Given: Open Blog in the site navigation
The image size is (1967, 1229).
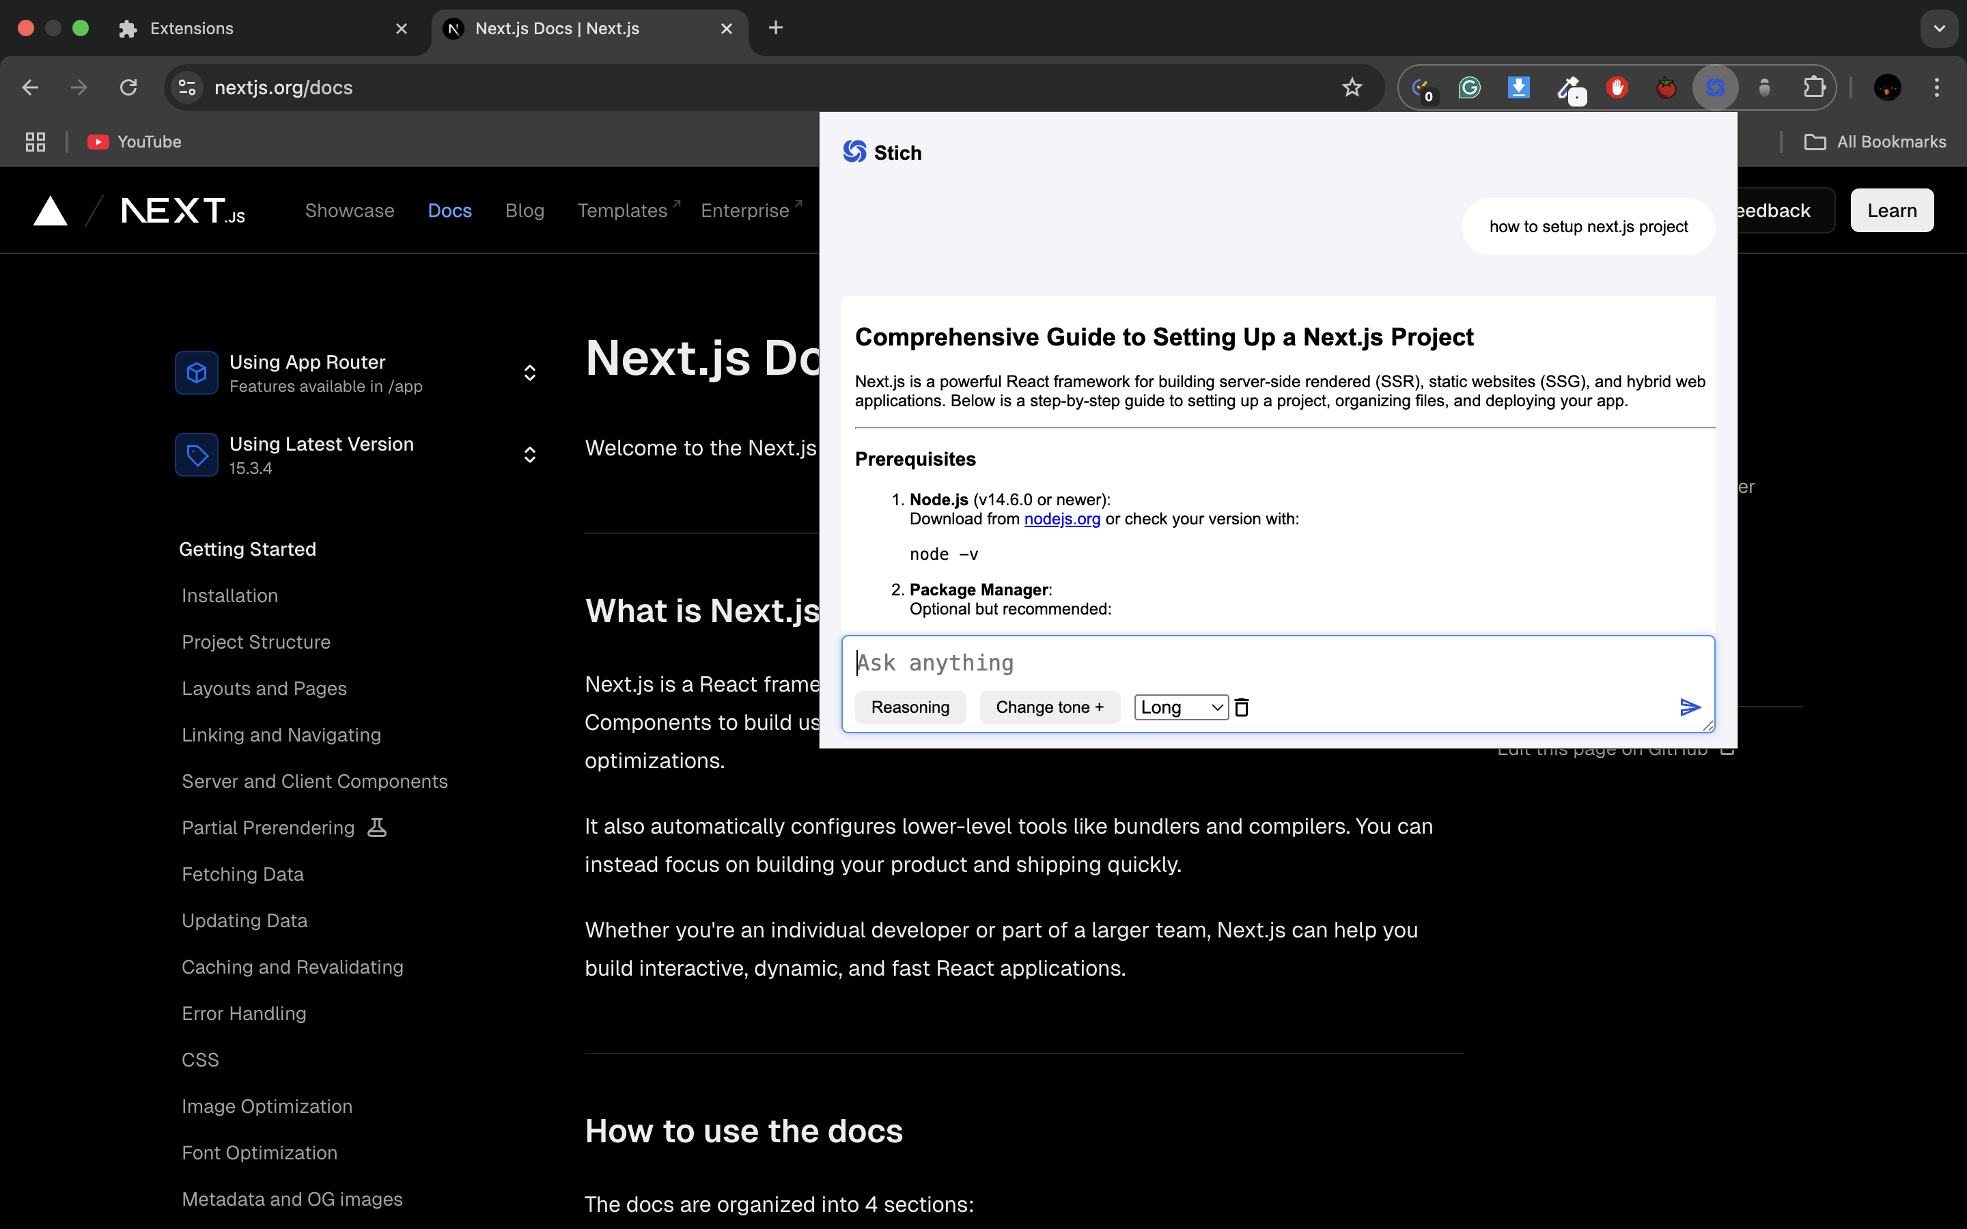Looking at the screenshot, I should (525, 210).
